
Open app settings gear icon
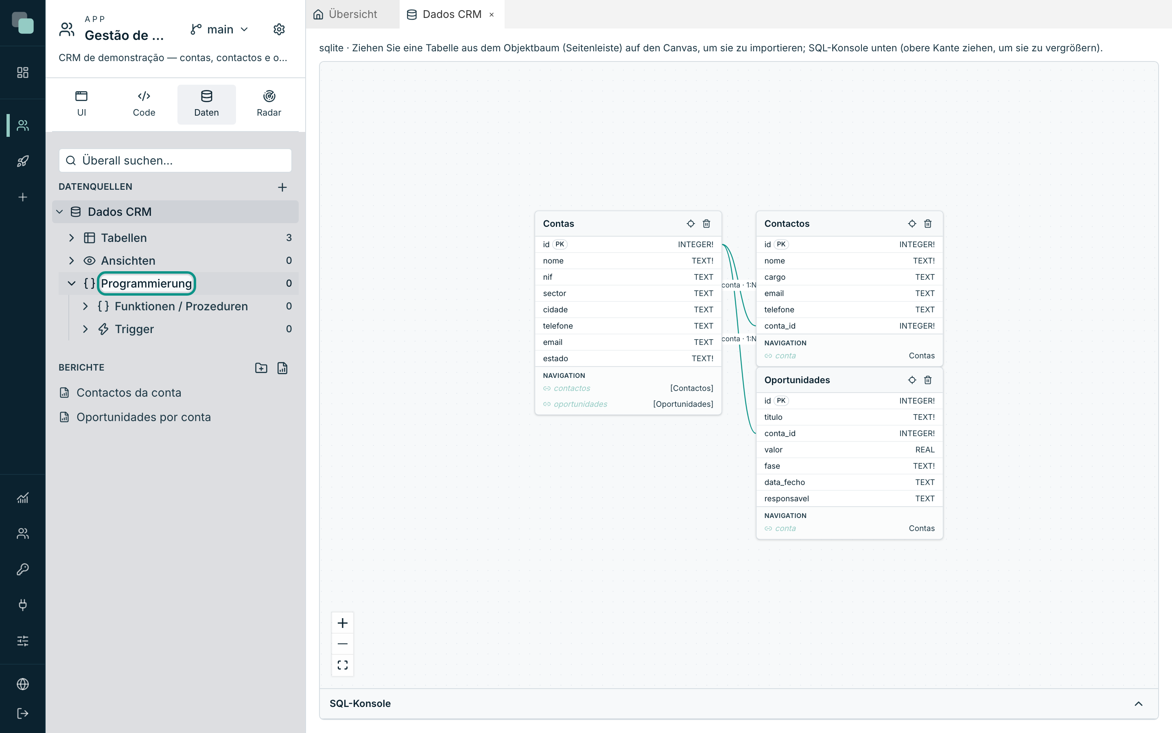[x=279, y=30]
